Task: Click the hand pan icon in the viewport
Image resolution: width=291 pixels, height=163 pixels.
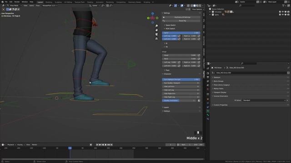Action: pyautogui.click(x=156, y=30)
